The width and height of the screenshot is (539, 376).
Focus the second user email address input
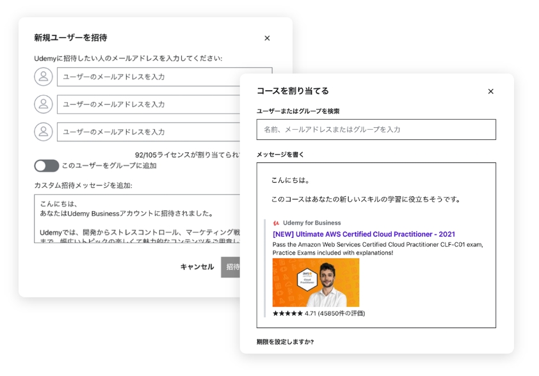tap(148, 104)
